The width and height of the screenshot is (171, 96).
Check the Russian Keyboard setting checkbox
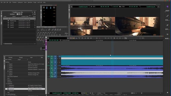pyautogui.click(x=8, y=91)
